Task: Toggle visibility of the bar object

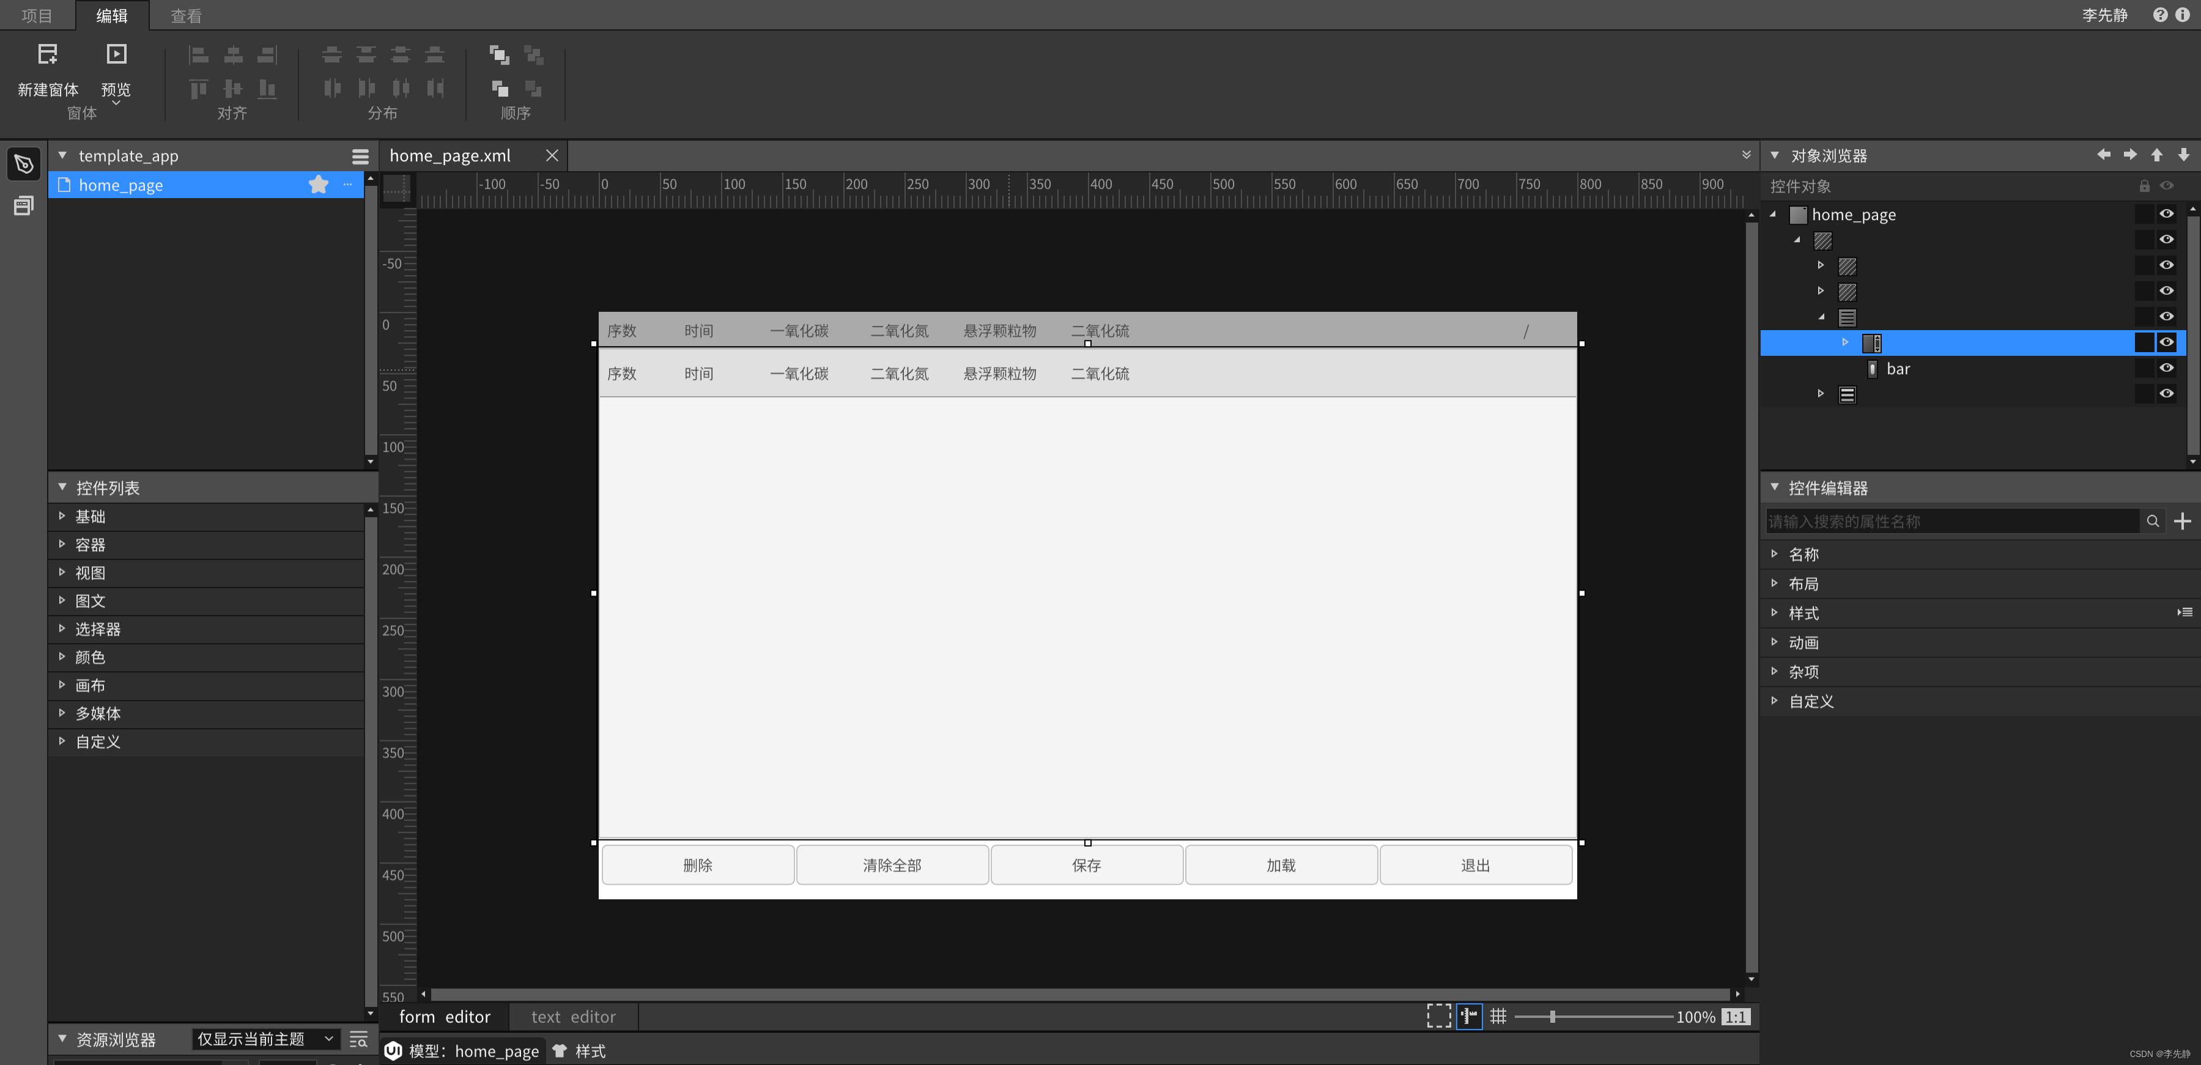Action: pyautogui.click(x=2166, y=368)
